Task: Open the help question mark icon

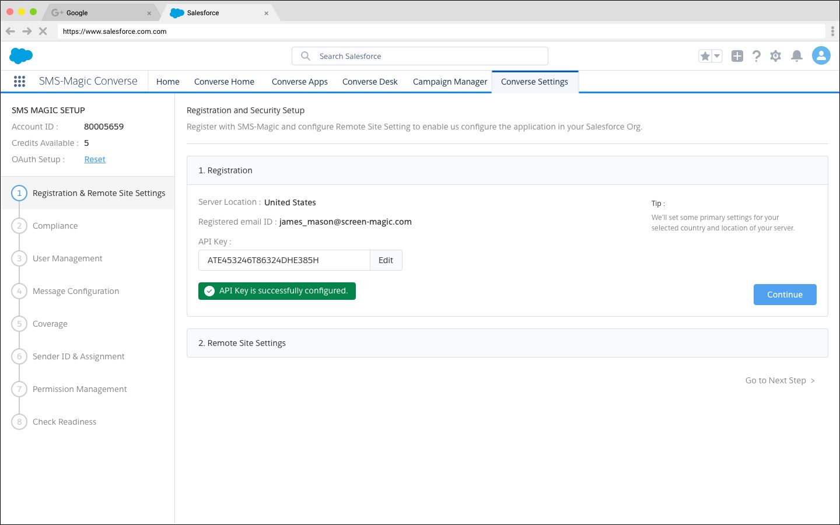Action: click(757, 56)
